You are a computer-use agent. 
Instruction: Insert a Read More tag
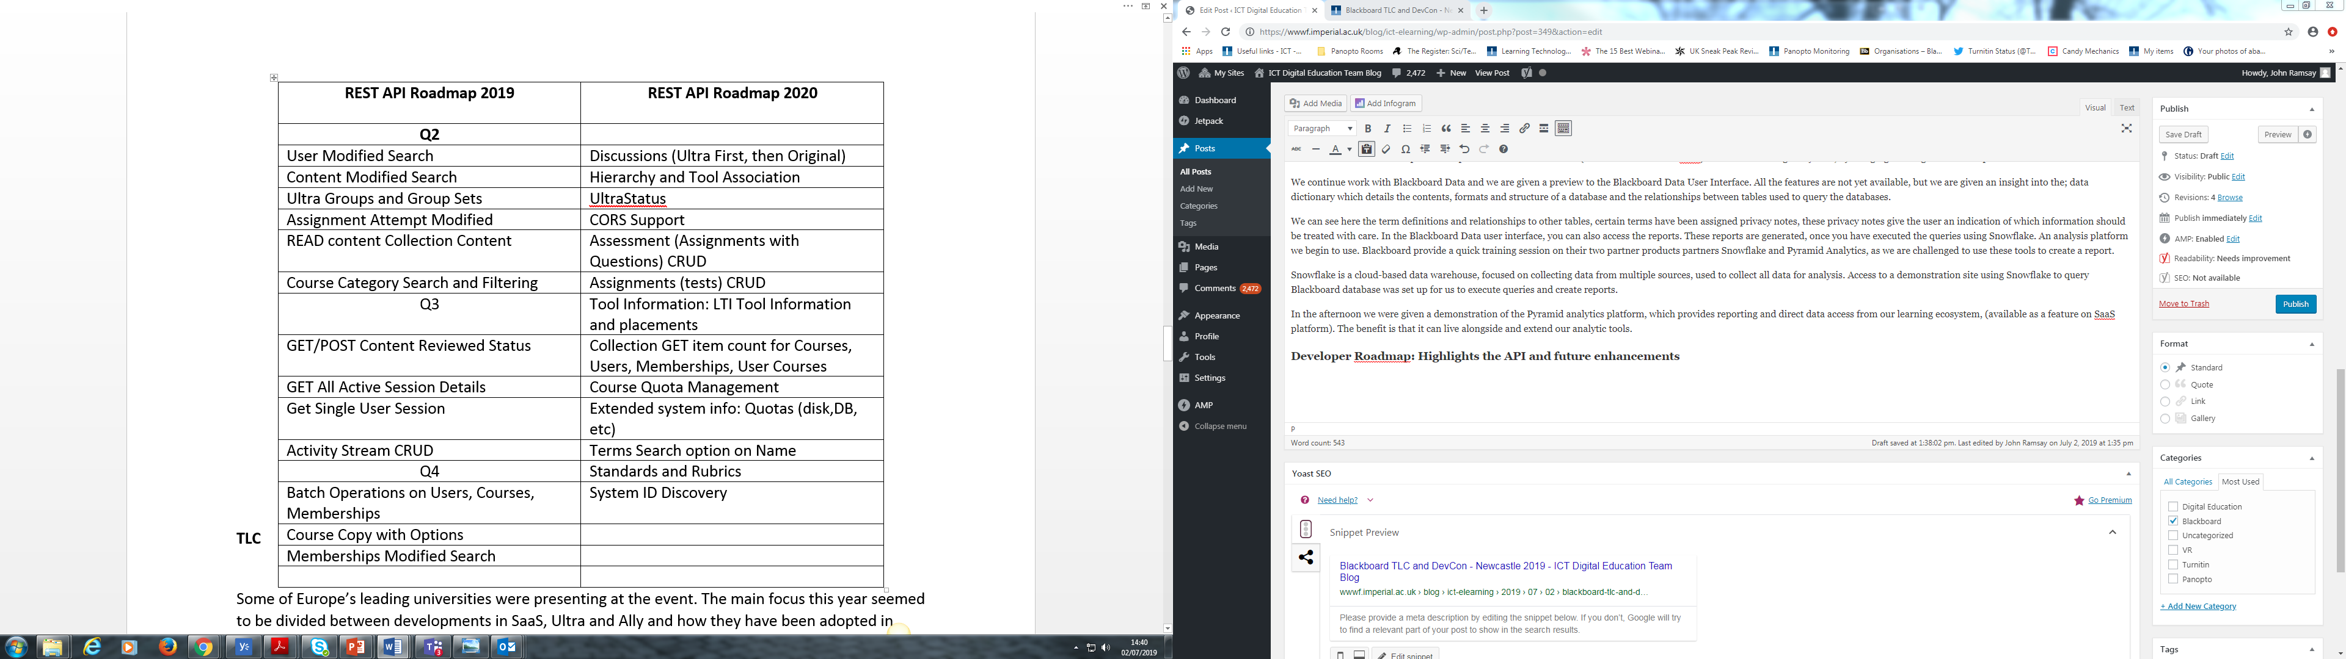(1544, 128)
